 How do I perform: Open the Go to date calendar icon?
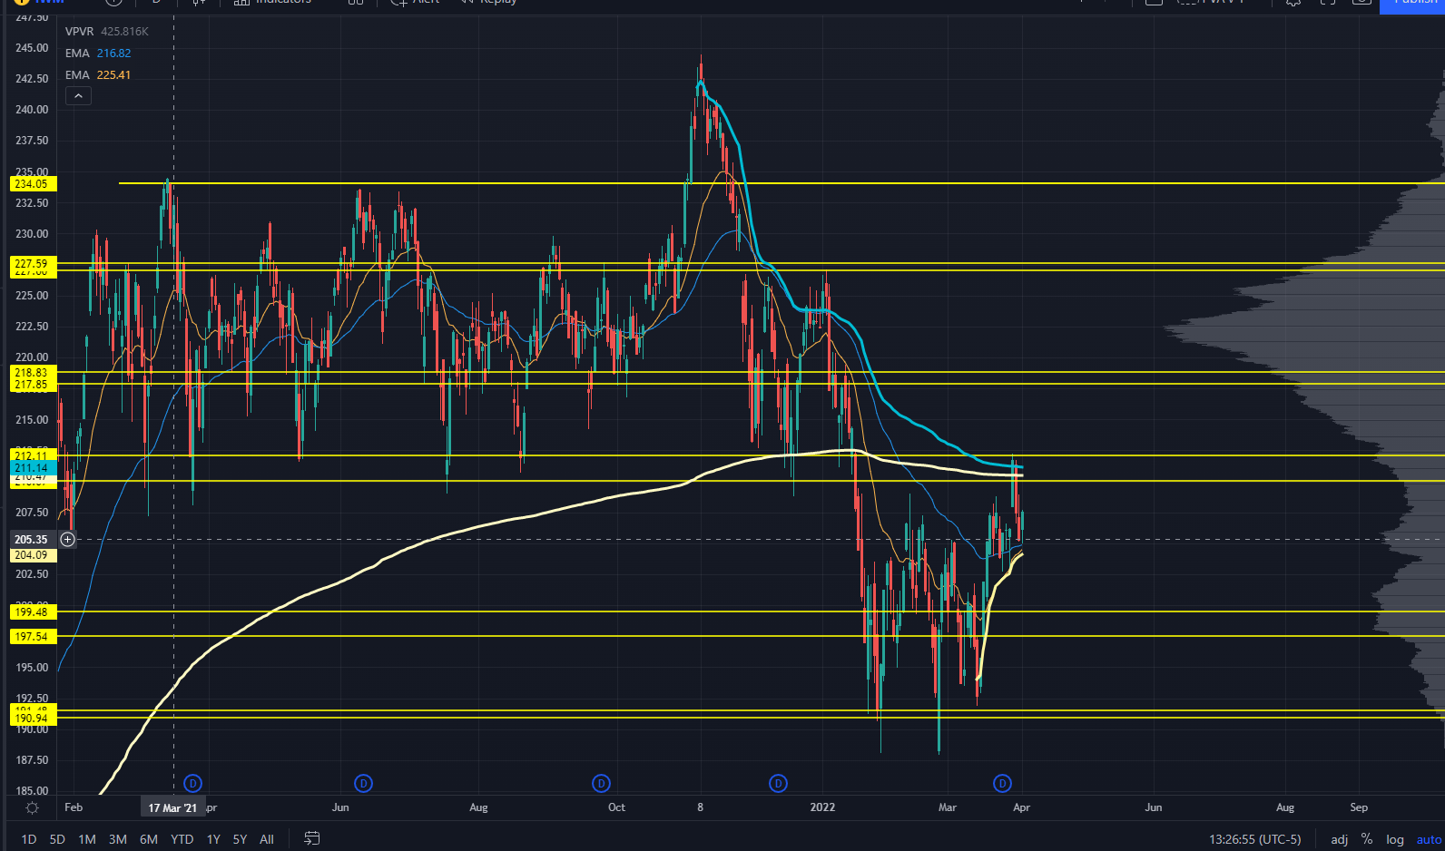(x=311, y=838)
